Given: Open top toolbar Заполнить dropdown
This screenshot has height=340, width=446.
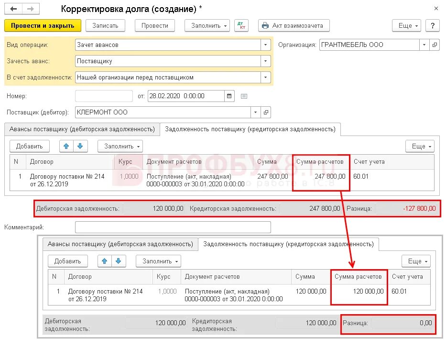Looking at the screenshot, I should click(207, 26).
